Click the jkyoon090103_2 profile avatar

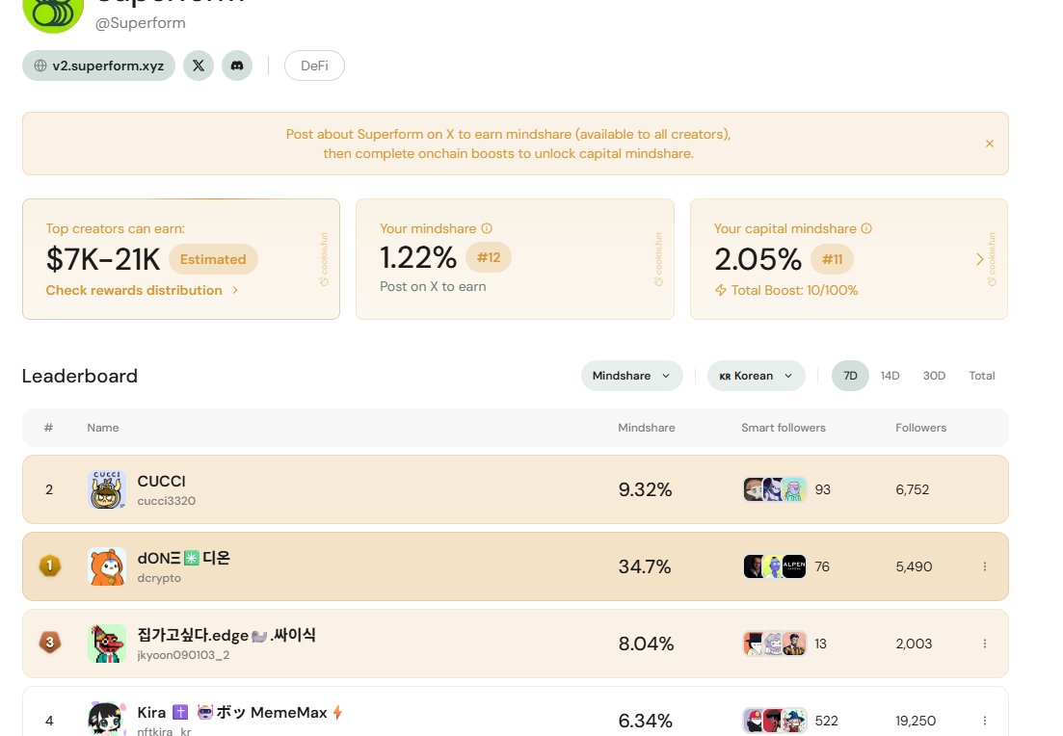[107, 644]
